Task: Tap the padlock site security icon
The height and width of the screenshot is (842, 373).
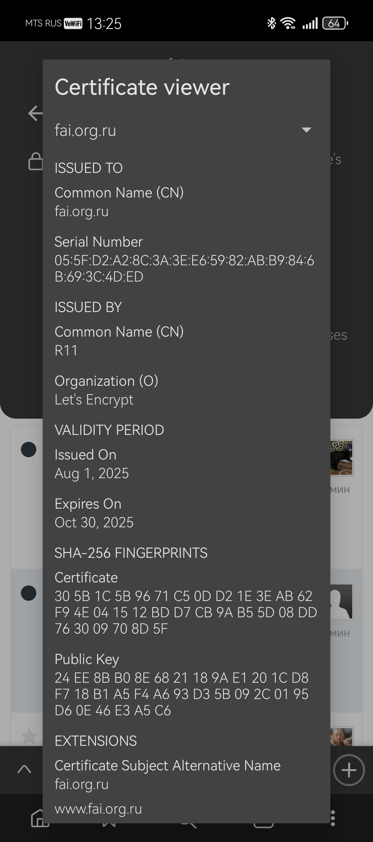Action: tap(35, 161)
